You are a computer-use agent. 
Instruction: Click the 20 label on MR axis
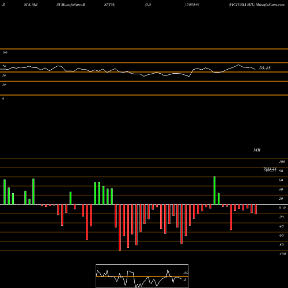coord(281,199)
